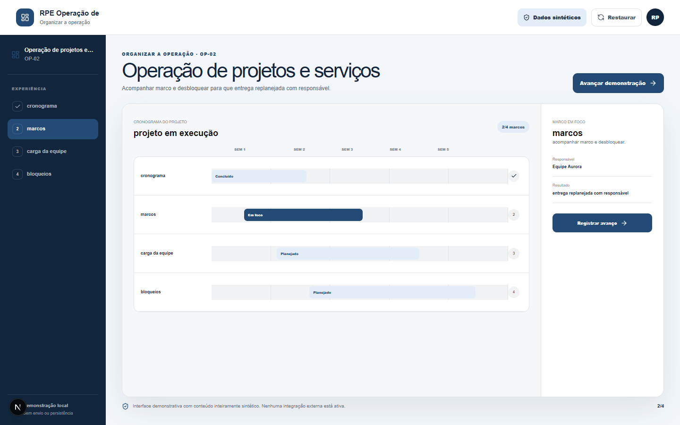This screenshot has width=680, height=425.
Task: Click the number 4 circle in bloqueios row
Action: pos(514,292)
